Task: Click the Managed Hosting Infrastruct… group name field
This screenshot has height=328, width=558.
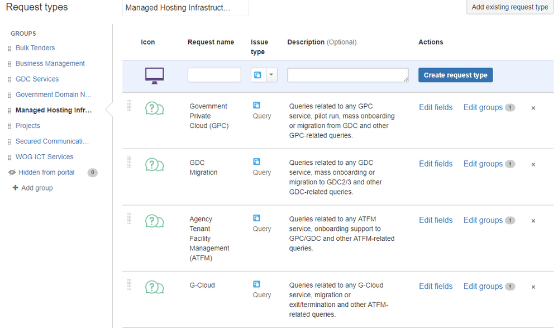Action: [185, 8]
